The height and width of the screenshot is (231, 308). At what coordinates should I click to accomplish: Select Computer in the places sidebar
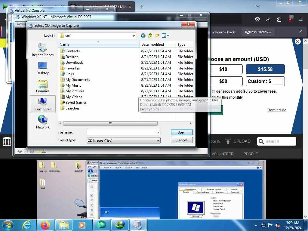click(43, 104)
